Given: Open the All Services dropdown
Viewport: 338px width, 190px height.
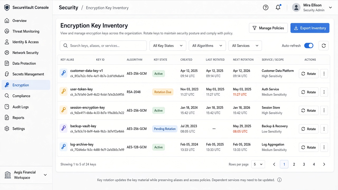Looking at the screenshot, I should (245, 46).
